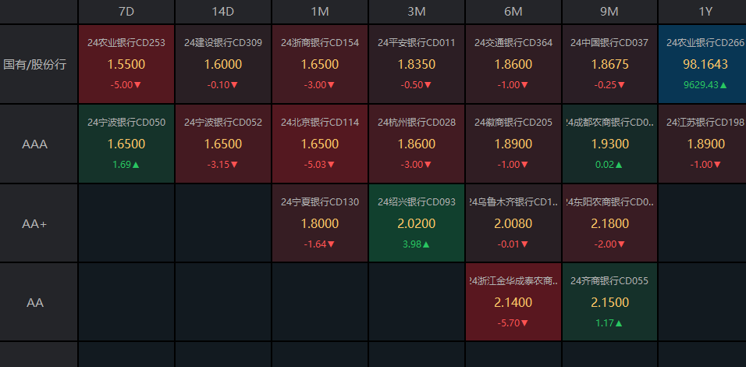746x367 pixels.
Task: Select the 24江苏银行CD198 cell
Action: click(702, 144)
